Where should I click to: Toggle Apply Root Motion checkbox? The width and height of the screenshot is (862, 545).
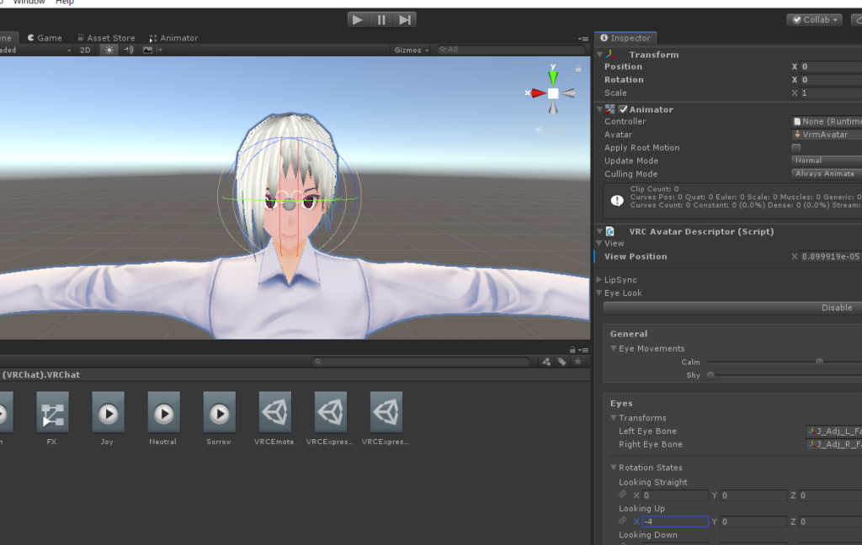[796, 148]
